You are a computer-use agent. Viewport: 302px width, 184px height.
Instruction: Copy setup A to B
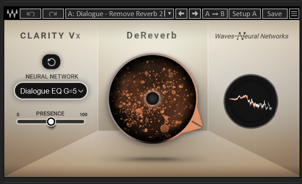point(215,14)
